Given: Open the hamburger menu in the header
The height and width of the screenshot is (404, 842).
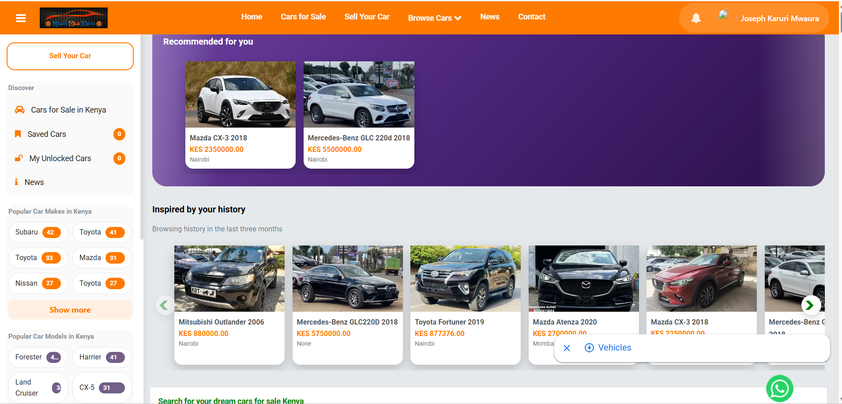Looking at the screenshot, I should point(21,18).
